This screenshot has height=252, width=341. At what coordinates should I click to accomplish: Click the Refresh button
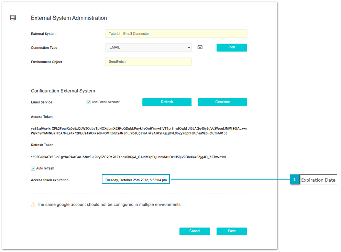pos(167,102)
